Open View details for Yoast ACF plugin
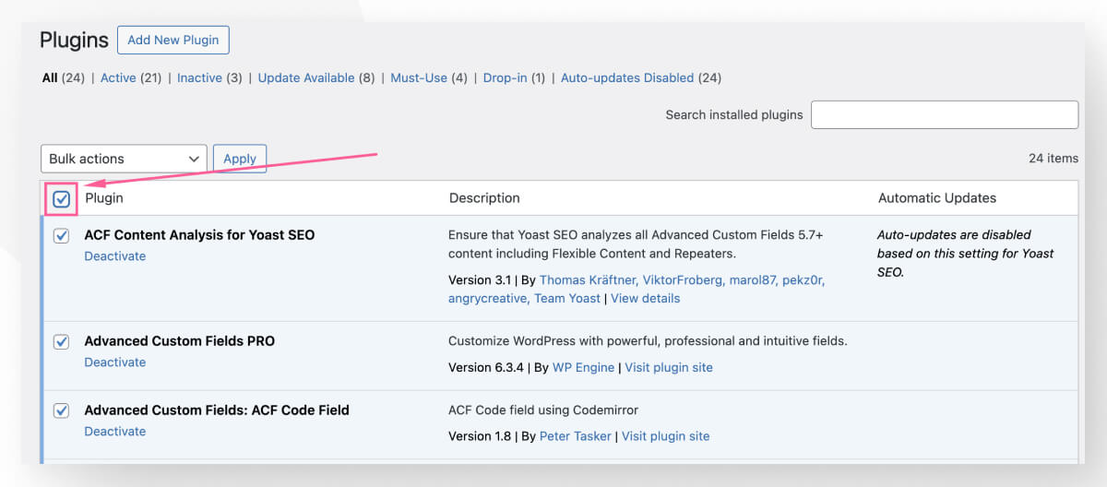 coord(645,299)
